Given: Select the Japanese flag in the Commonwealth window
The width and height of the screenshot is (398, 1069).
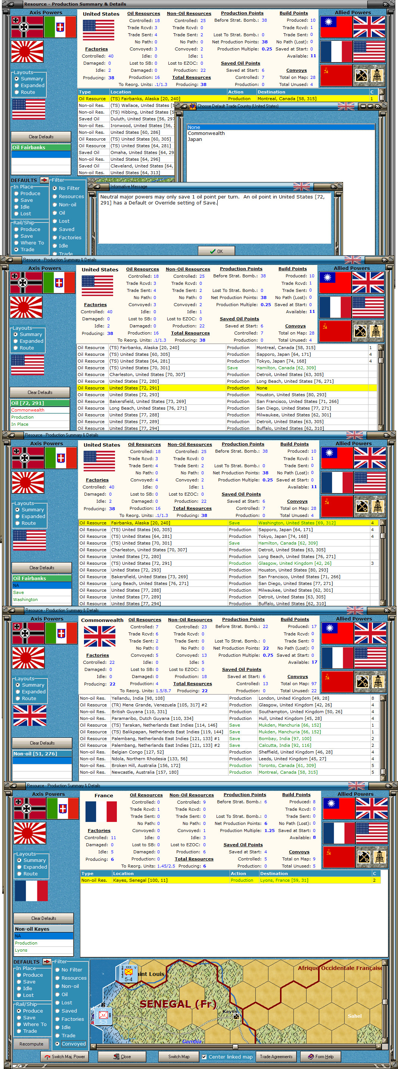Looking at the screenshot, I should tap(28, 658).
